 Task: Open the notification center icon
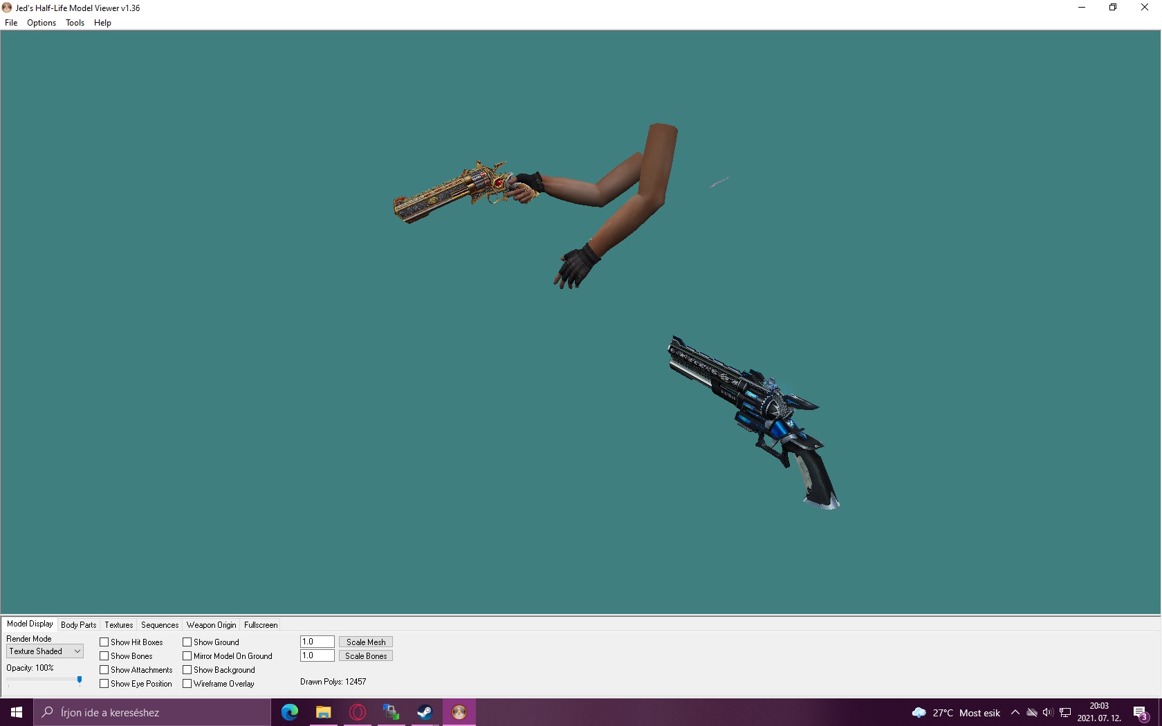1141,713
